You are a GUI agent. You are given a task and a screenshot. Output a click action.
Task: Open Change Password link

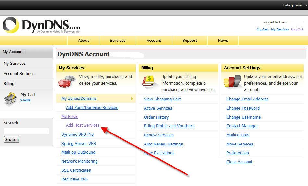243,108
